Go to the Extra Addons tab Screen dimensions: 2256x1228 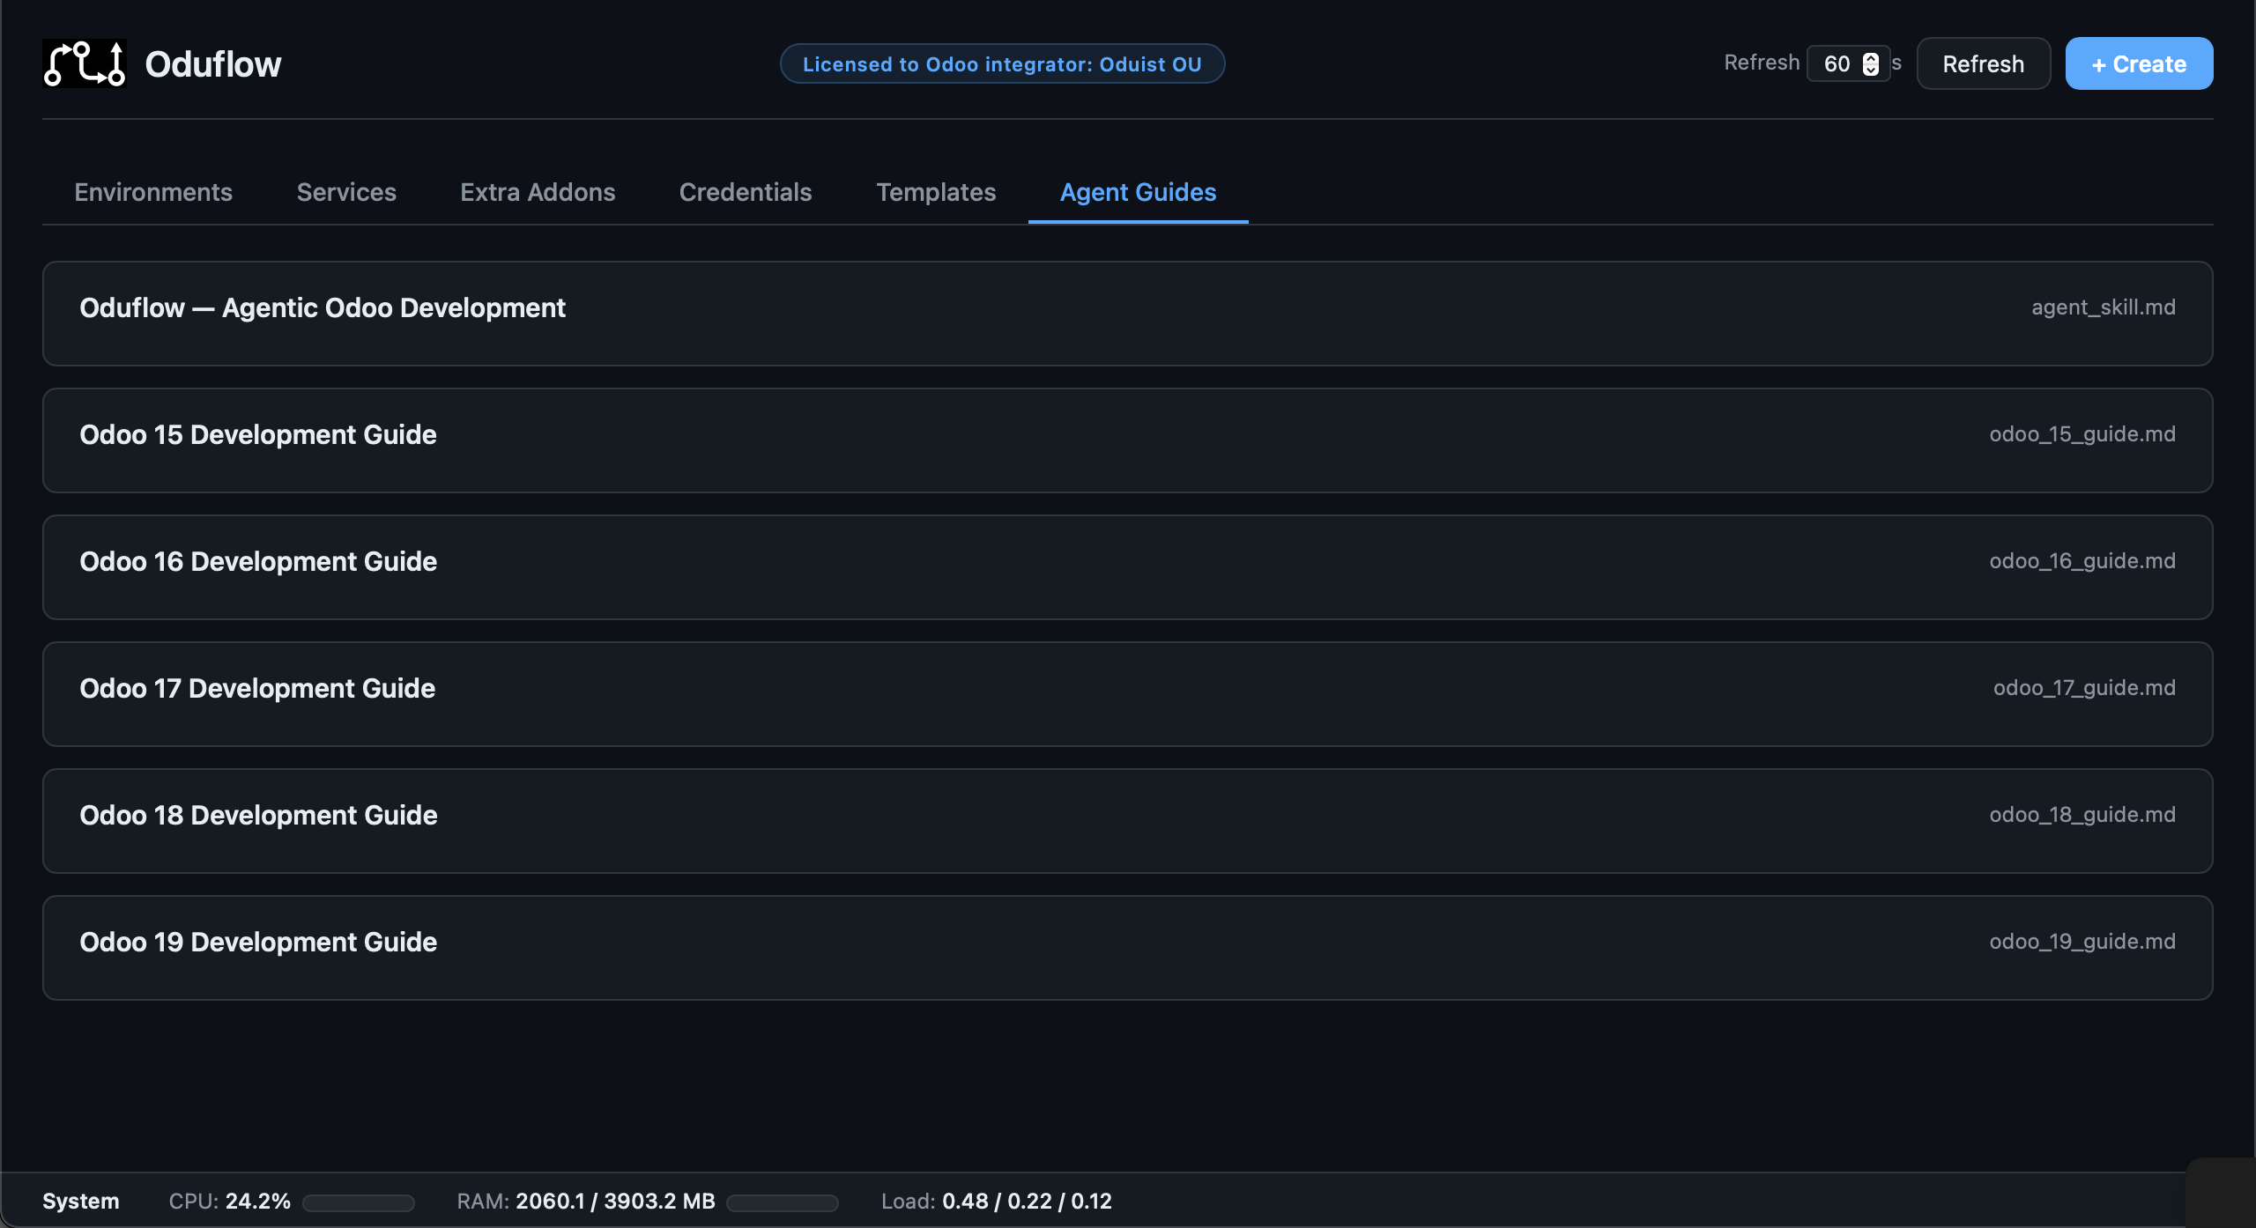[x=538, y=192]
